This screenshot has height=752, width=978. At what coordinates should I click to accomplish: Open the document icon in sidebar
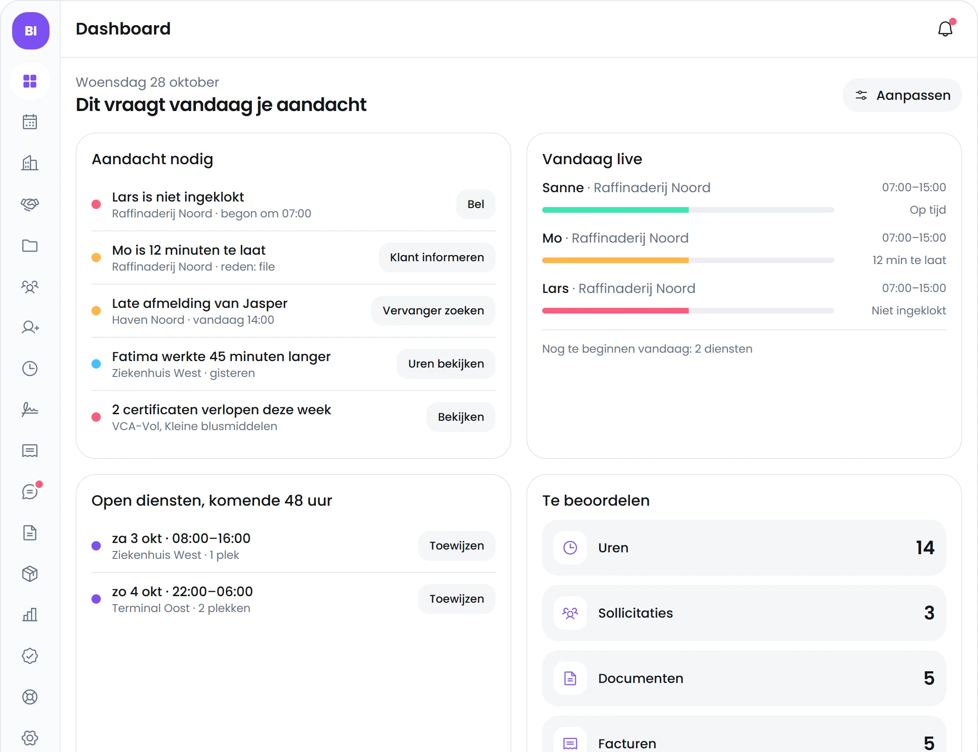pyautogui.click(x=30, y=533)
